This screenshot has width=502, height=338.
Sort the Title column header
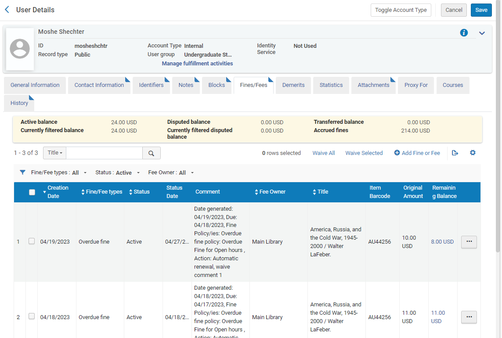tap(314, 192)
